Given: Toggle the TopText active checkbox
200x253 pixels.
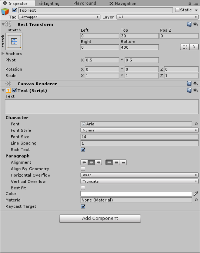Looking at the screenshot, I should coord(15,10).
